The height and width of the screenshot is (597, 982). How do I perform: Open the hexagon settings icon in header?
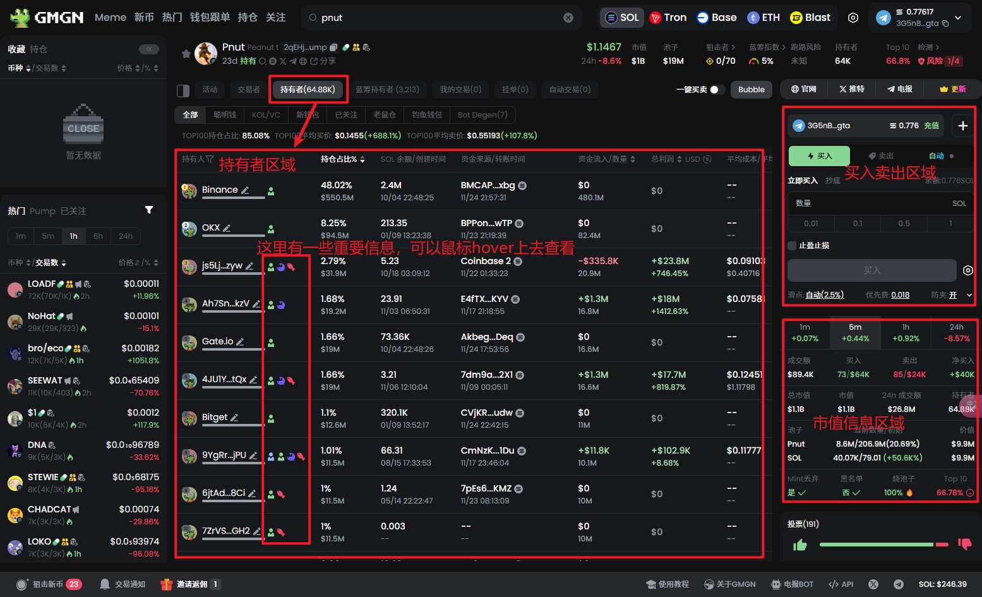click(x=853, y=18)
